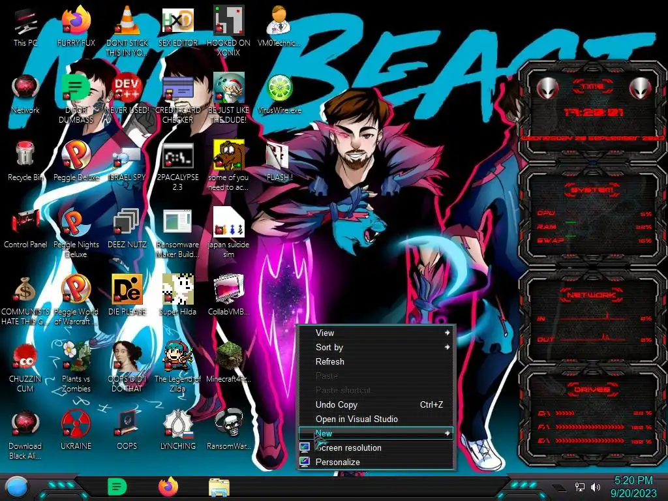Open the green chat app on taskbar
668x501 pixels.
coord(117,487)
